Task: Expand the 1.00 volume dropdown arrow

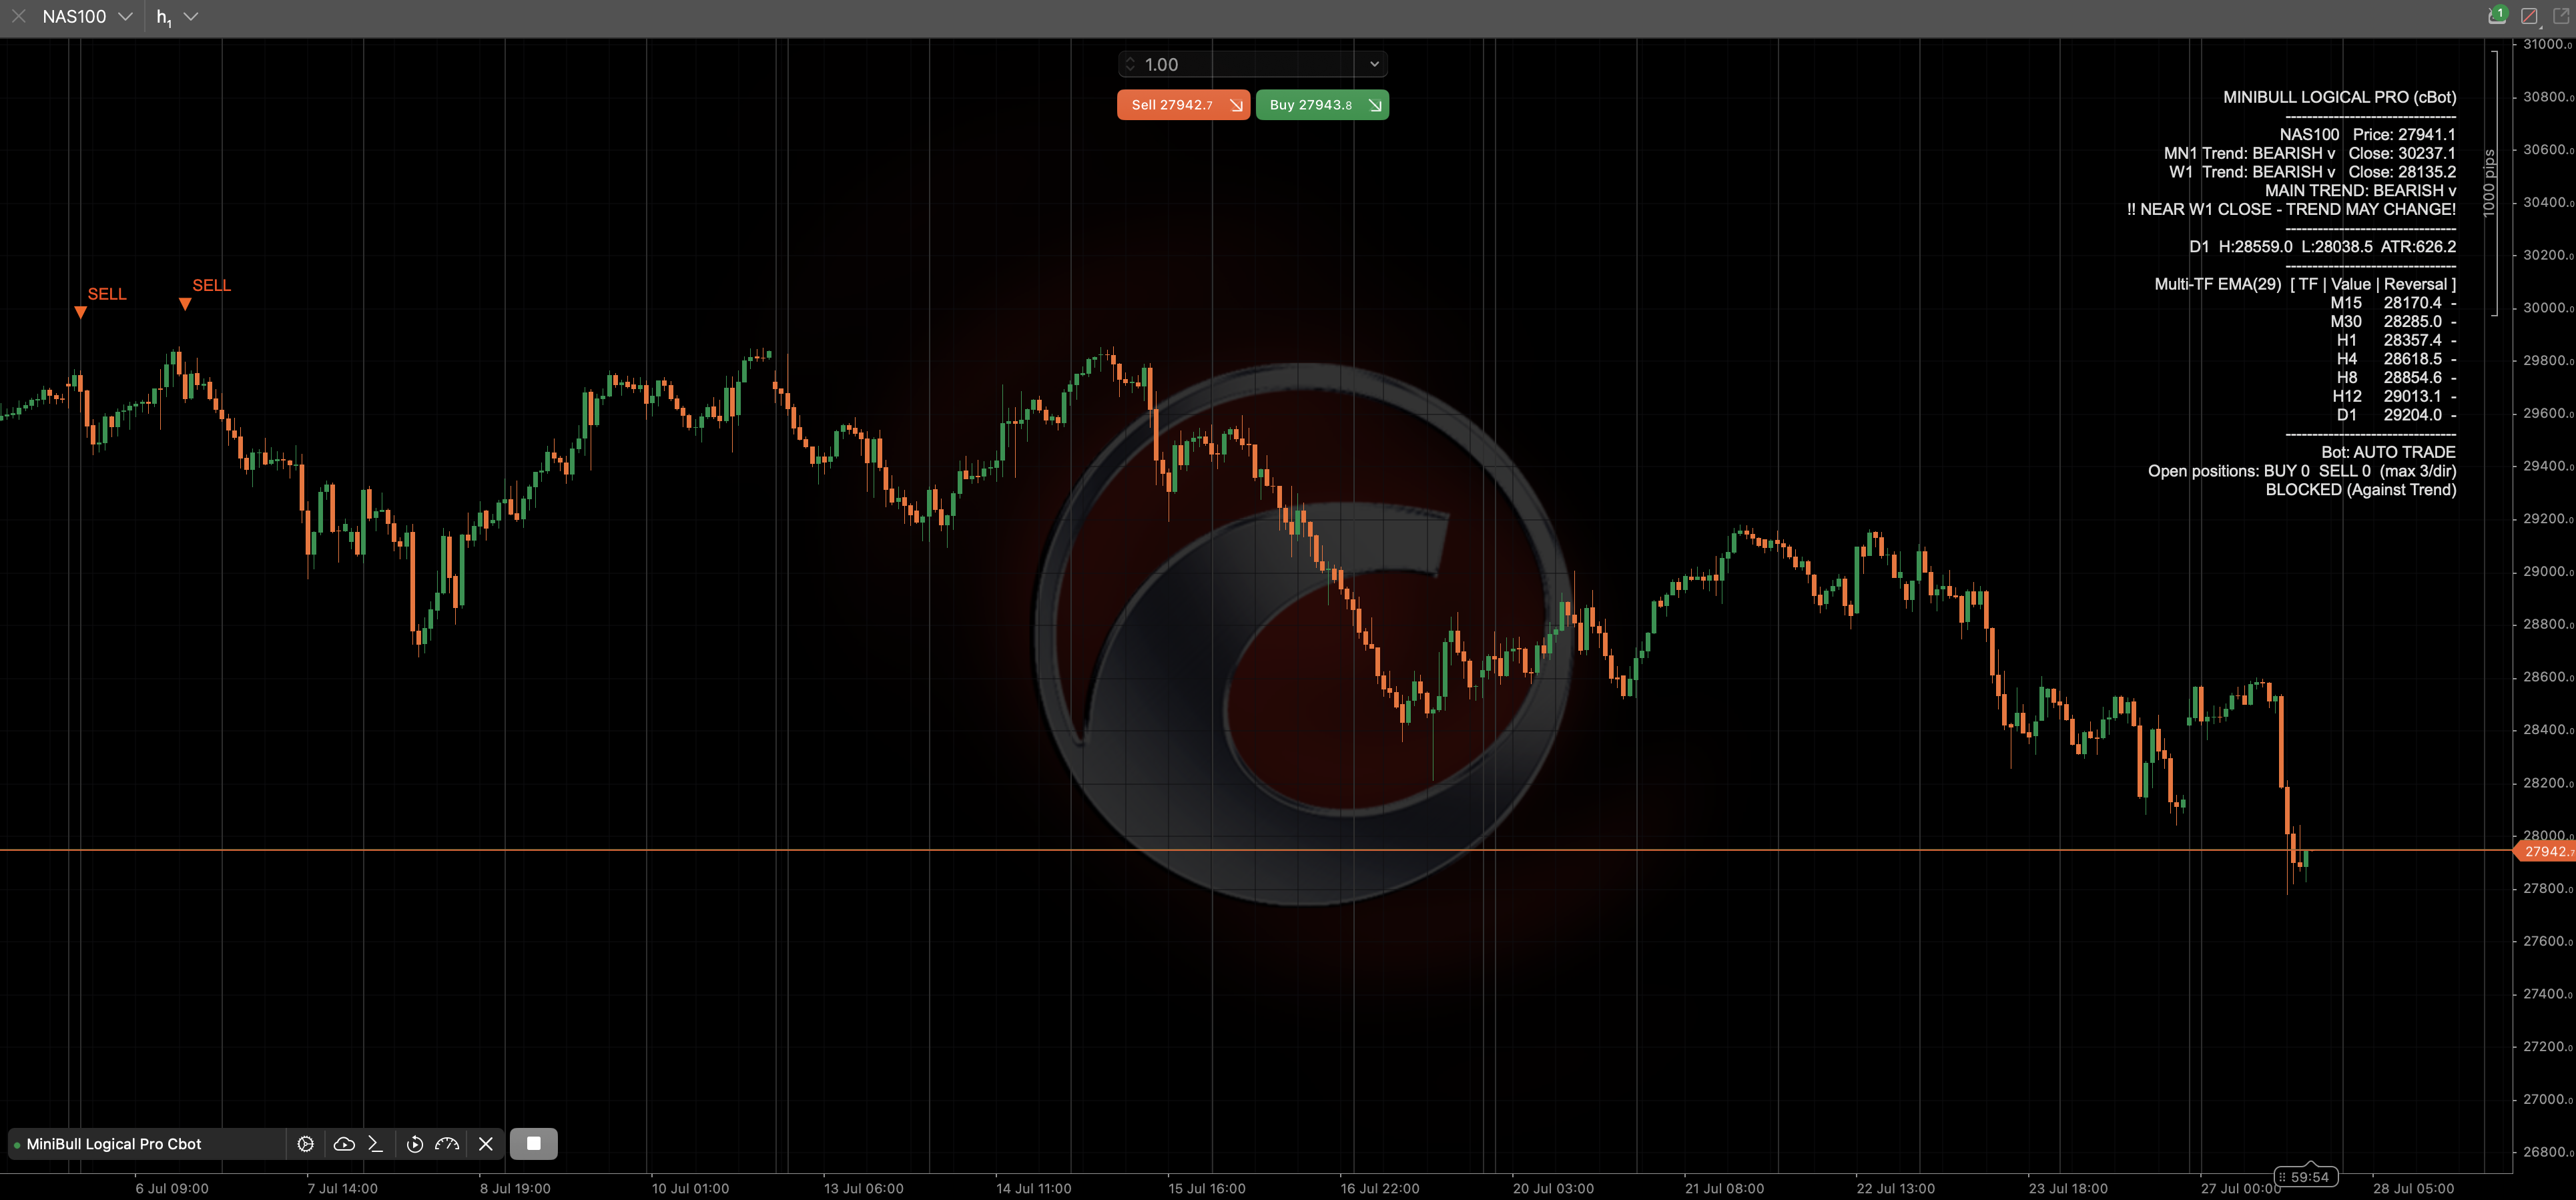Action: (1374, 64)
